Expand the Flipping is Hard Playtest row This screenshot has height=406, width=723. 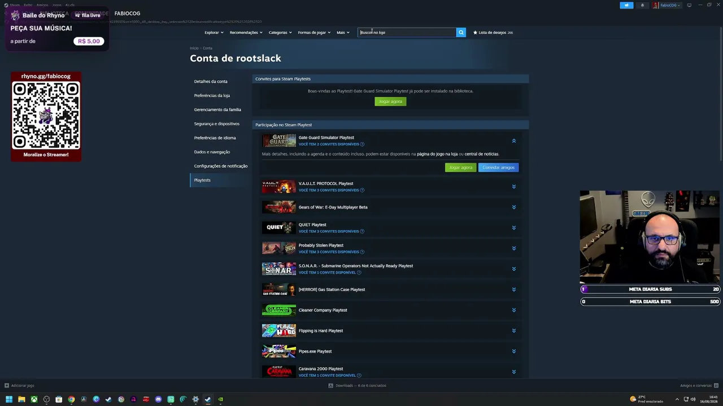pyautogui.click(x=513, y=330)
